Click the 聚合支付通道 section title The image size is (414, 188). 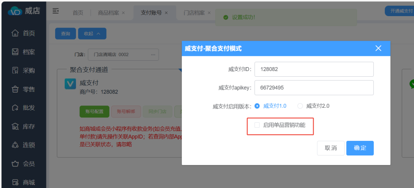89,69
